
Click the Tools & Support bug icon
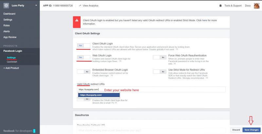[220, 6]
